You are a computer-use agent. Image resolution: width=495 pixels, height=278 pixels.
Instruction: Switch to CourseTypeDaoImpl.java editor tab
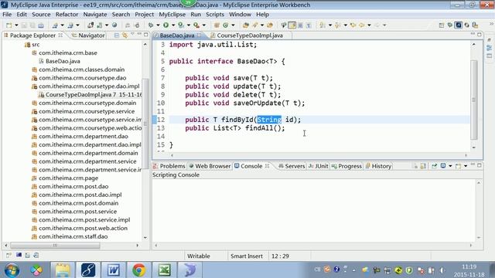click(x=249, y=36)
